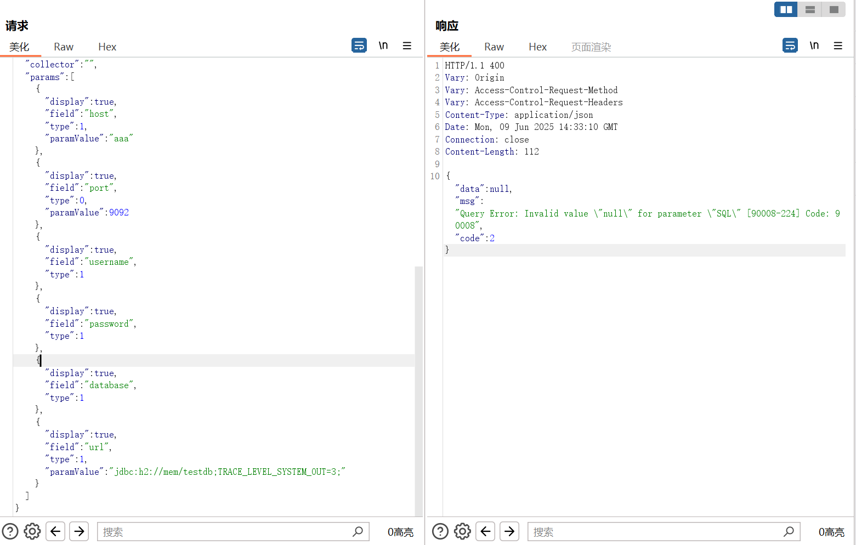Go to next match in response search
This screenshot has height=545, width=856.
[509, 531]
